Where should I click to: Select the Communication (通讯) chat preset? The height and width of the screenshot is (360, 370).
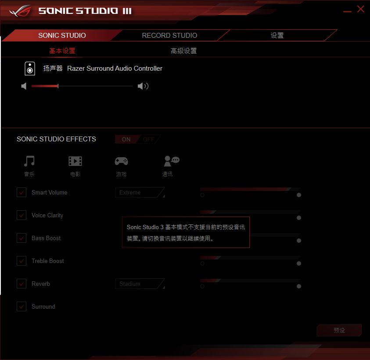click(x=172, y=166)
